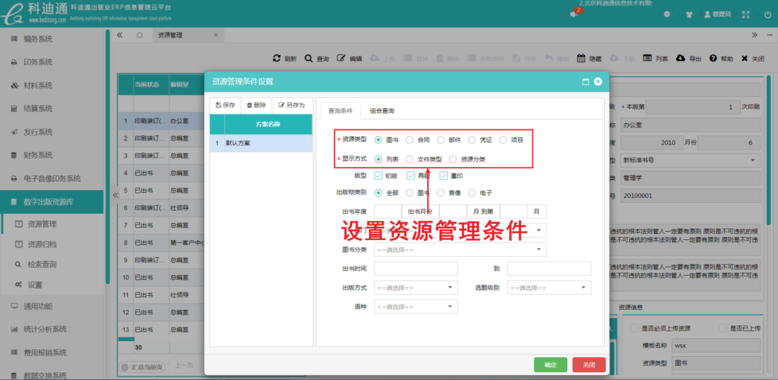Open the 帮助 help icon
Screen dimensions: 778x380
tap(713, 58)
